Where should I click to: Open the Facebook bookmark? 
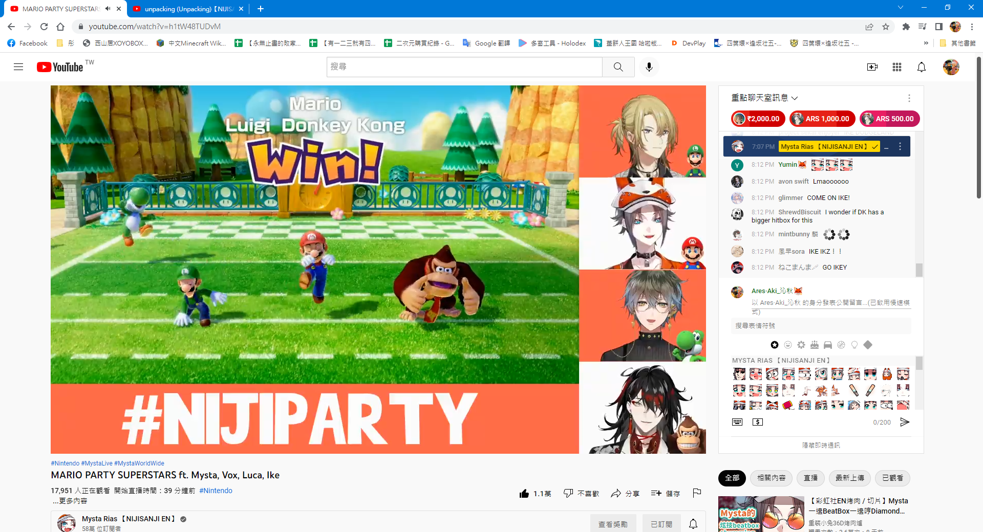coord(28,43)
